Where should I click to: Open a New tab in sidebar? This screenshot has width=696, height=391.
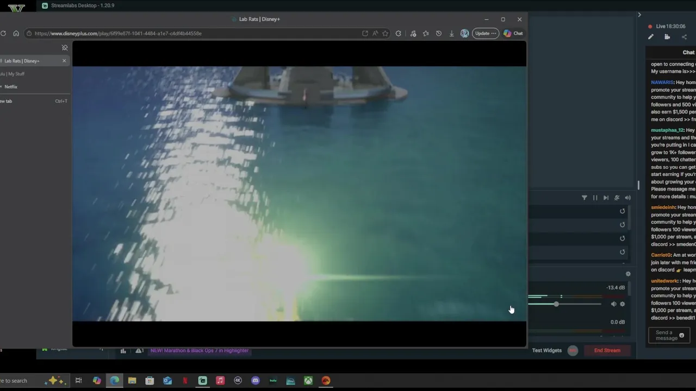click(x=33, y=101)
